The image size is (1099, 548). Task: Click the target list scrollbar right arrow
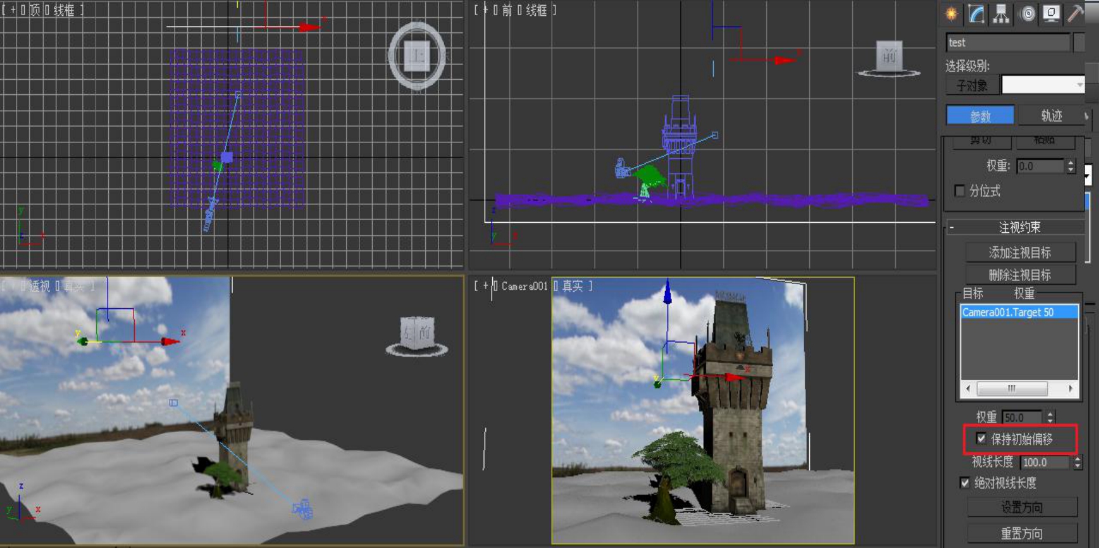[1071, 389]
